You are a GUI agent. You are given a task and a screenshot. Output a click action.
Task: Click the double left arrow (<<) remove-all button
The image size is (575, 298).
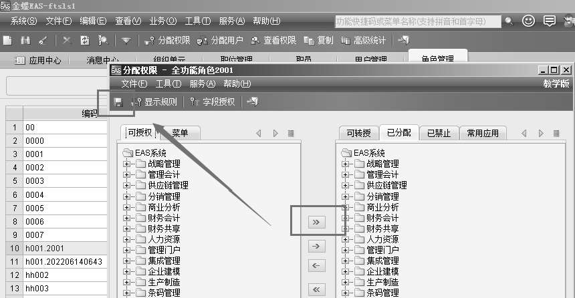[x=316, y=289]
